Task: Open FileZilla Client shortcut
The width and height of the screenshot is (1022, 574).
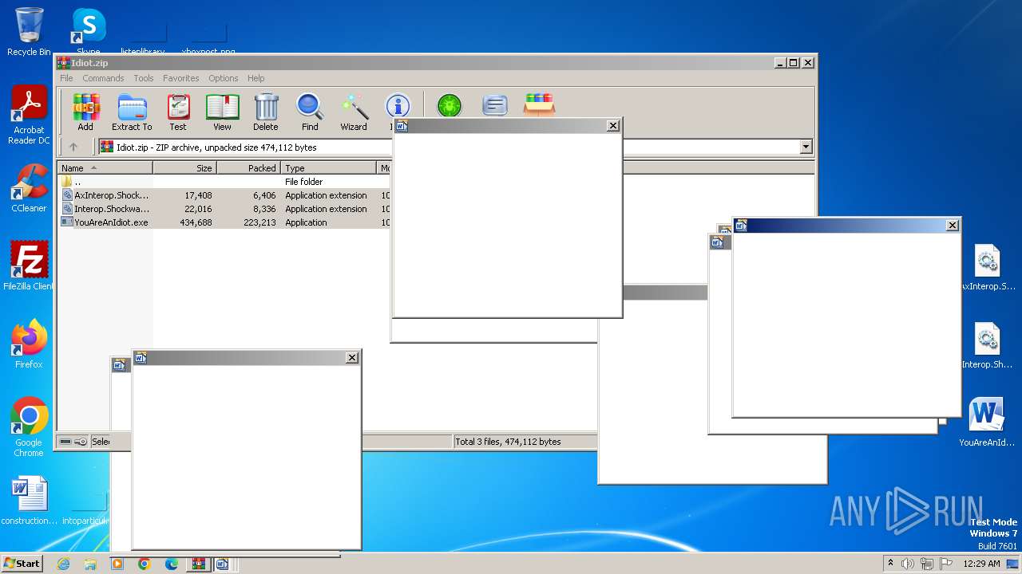Action: coord(29,265)
